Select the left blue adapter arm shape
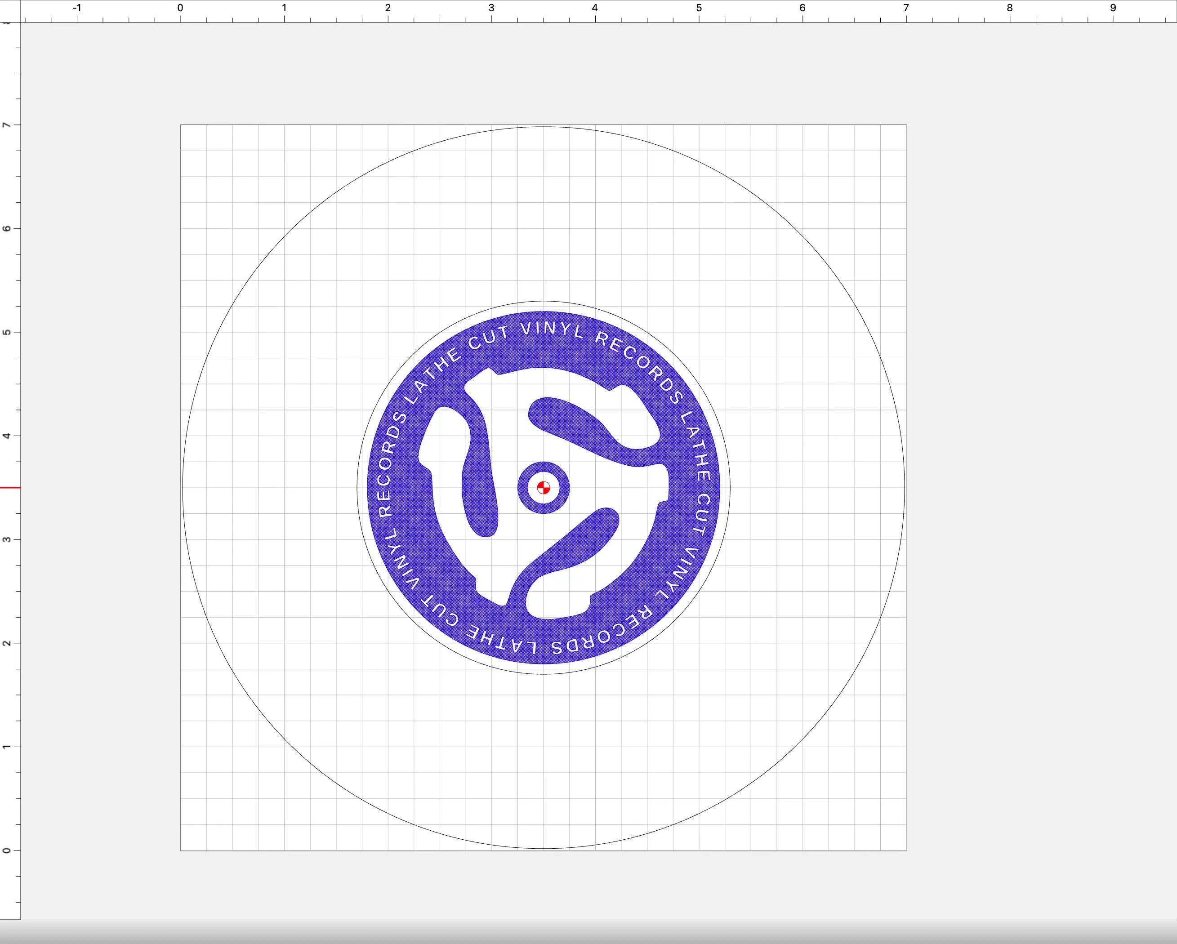The width and height of the screenshot is (1177, 944). pyautogui.click(x=479, y=491)
